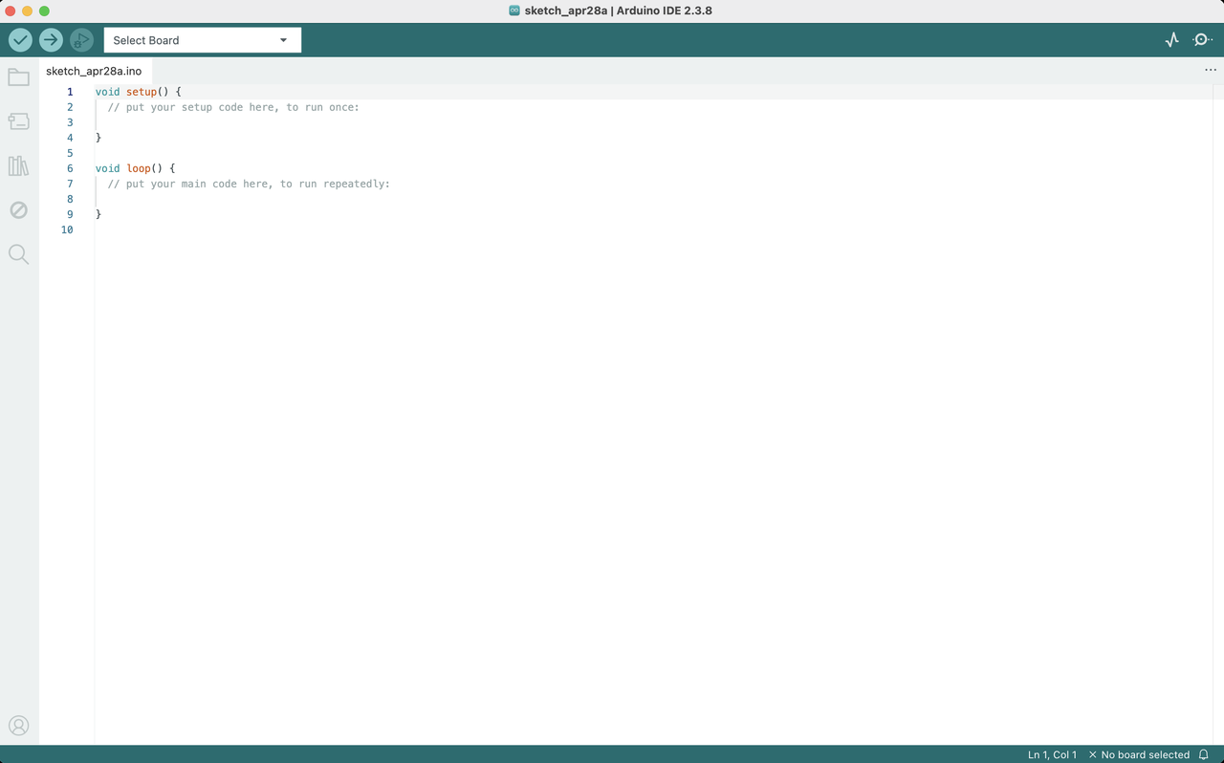Click line number 10 in gutter
The width and height of the screenshot is (1224, 763).
tap(67, 229)
